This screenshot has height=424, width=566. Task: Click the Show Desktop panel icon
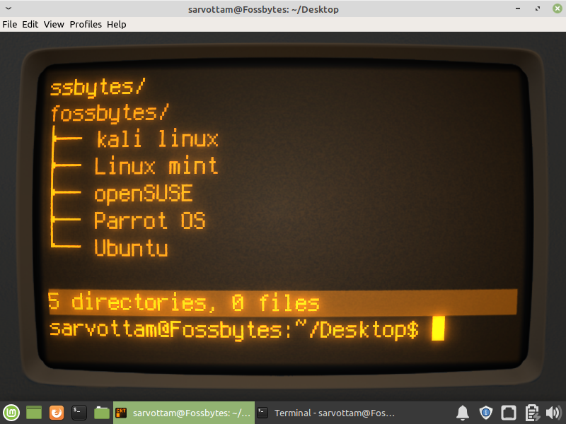[34, 413]
